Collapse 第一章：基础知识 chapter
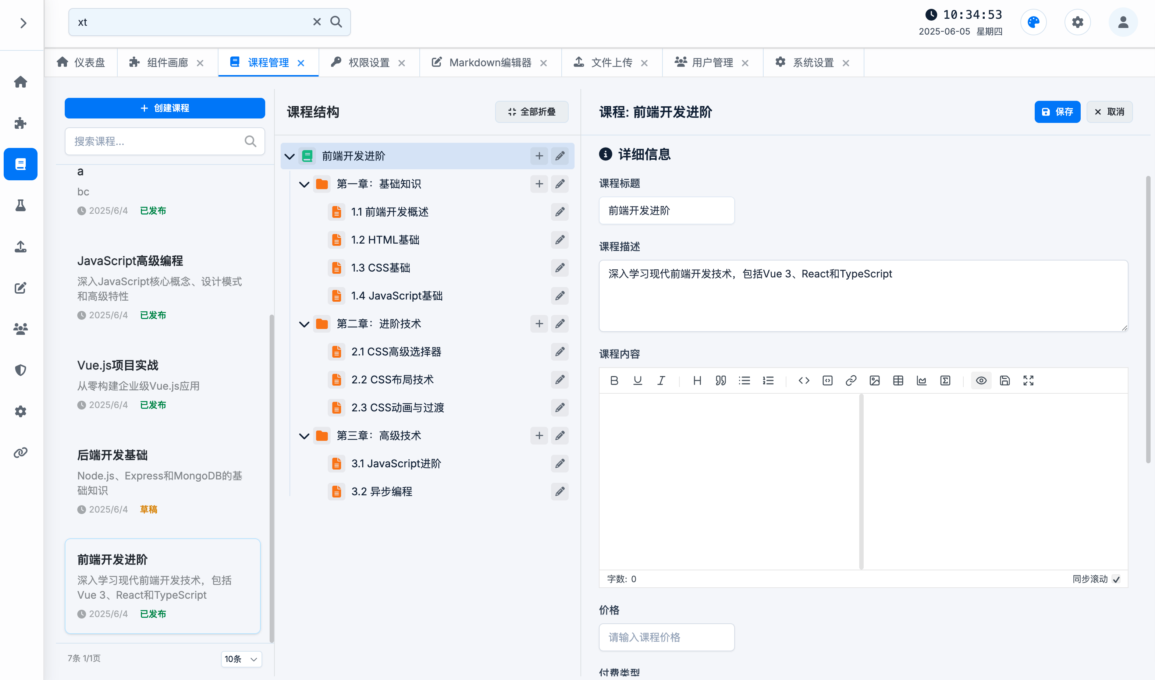The height and width of the screenshot is (680, 1155). point(304,184)
